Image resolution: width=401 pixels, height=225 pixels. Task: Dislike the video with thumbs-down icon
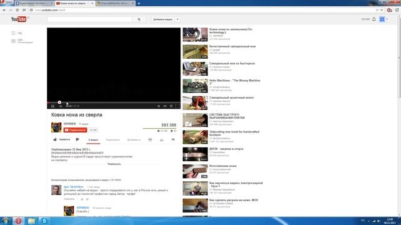point(77,139)
